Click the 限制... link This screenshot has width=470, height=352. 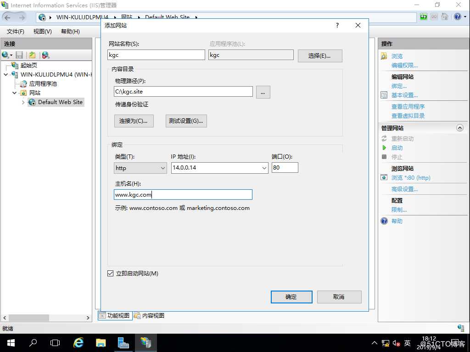coord(399,210)
